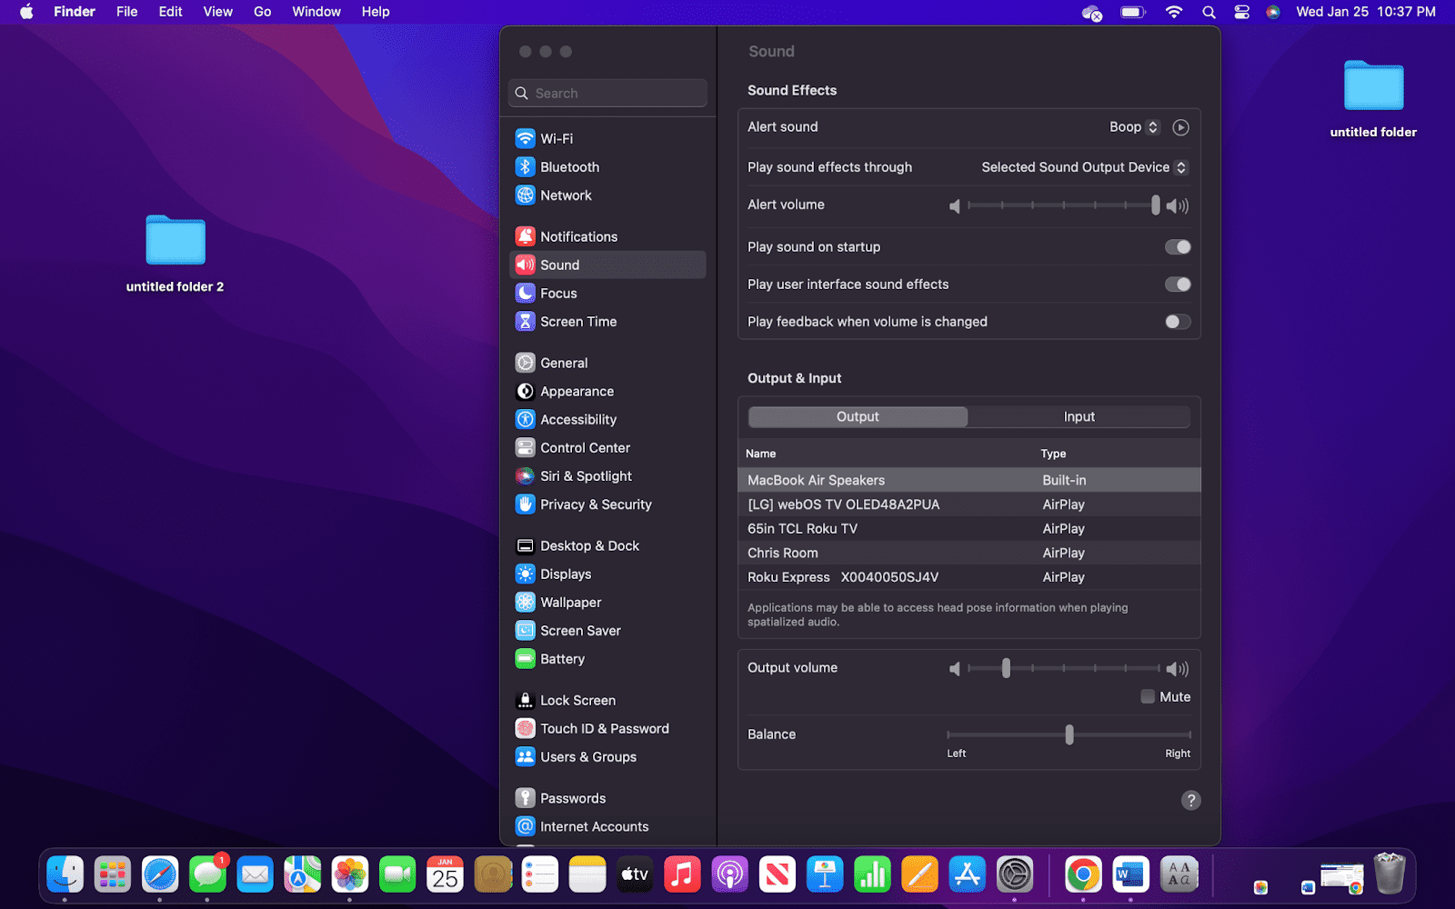Select Chris Room AirPlay device

tap(969, 553)
